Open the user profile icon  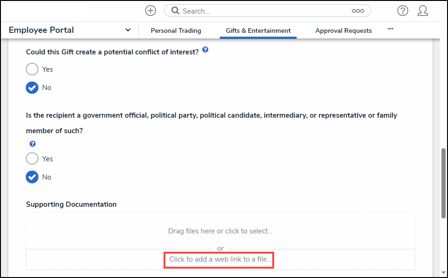point(423,11)
